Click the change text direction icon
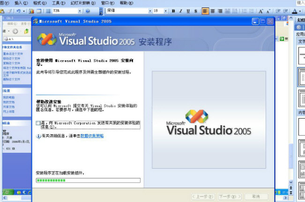Screen dimensions: 305x202 pyautogui.click(x=235, y=11)
